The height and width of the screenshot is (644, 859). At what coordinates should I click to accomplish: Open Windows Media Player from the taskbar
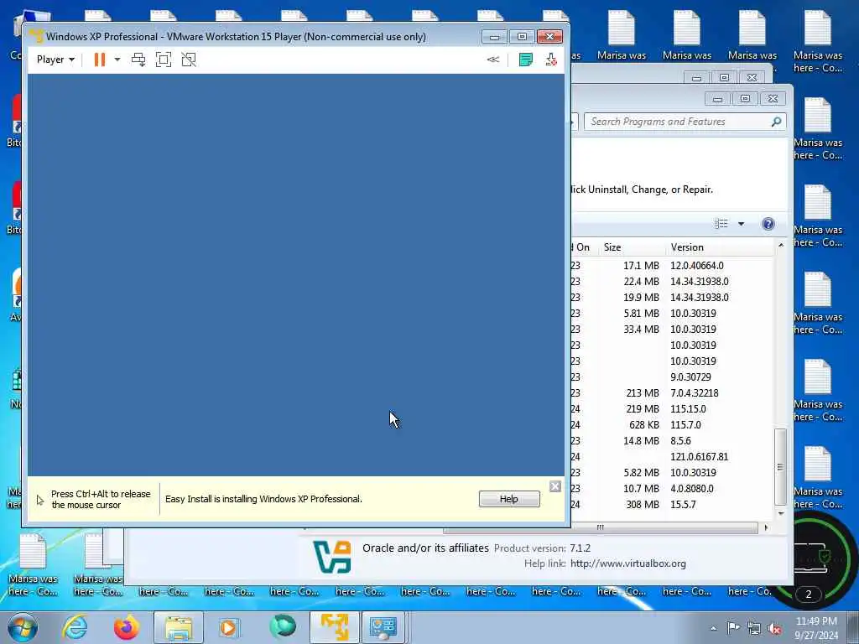click(x=228, y=627)
